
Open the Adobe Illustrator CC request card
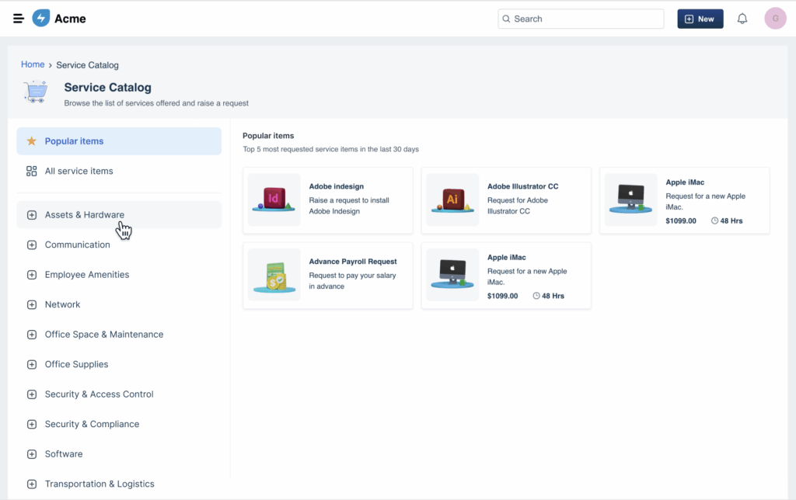tap(505, 200)
